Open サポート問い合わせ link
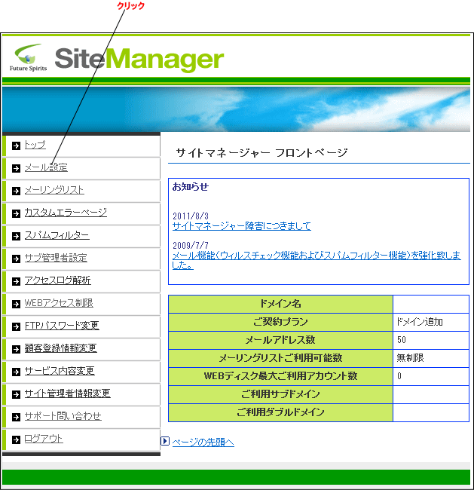Viewport: 474px width, 490px height. pyautogui.click(x=63, y=416)
